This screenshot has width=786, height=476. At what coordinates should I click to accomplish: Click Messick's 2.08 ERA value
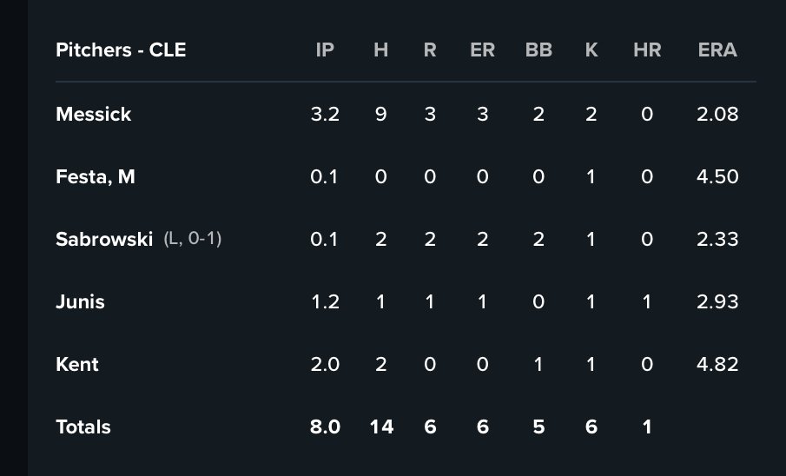(717, 114)
